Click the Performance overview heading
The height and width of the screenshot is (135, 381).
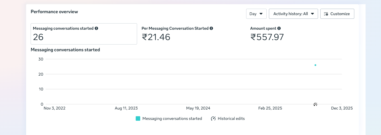click(54, 11)
